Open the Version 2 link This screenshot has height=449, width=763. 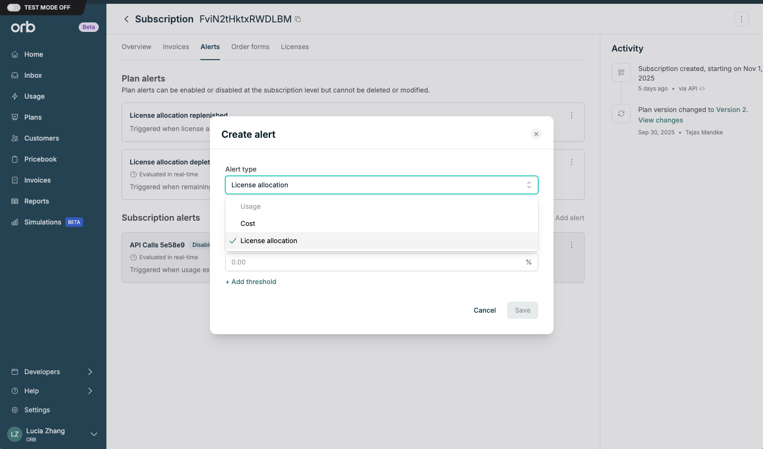pos(732,110)
